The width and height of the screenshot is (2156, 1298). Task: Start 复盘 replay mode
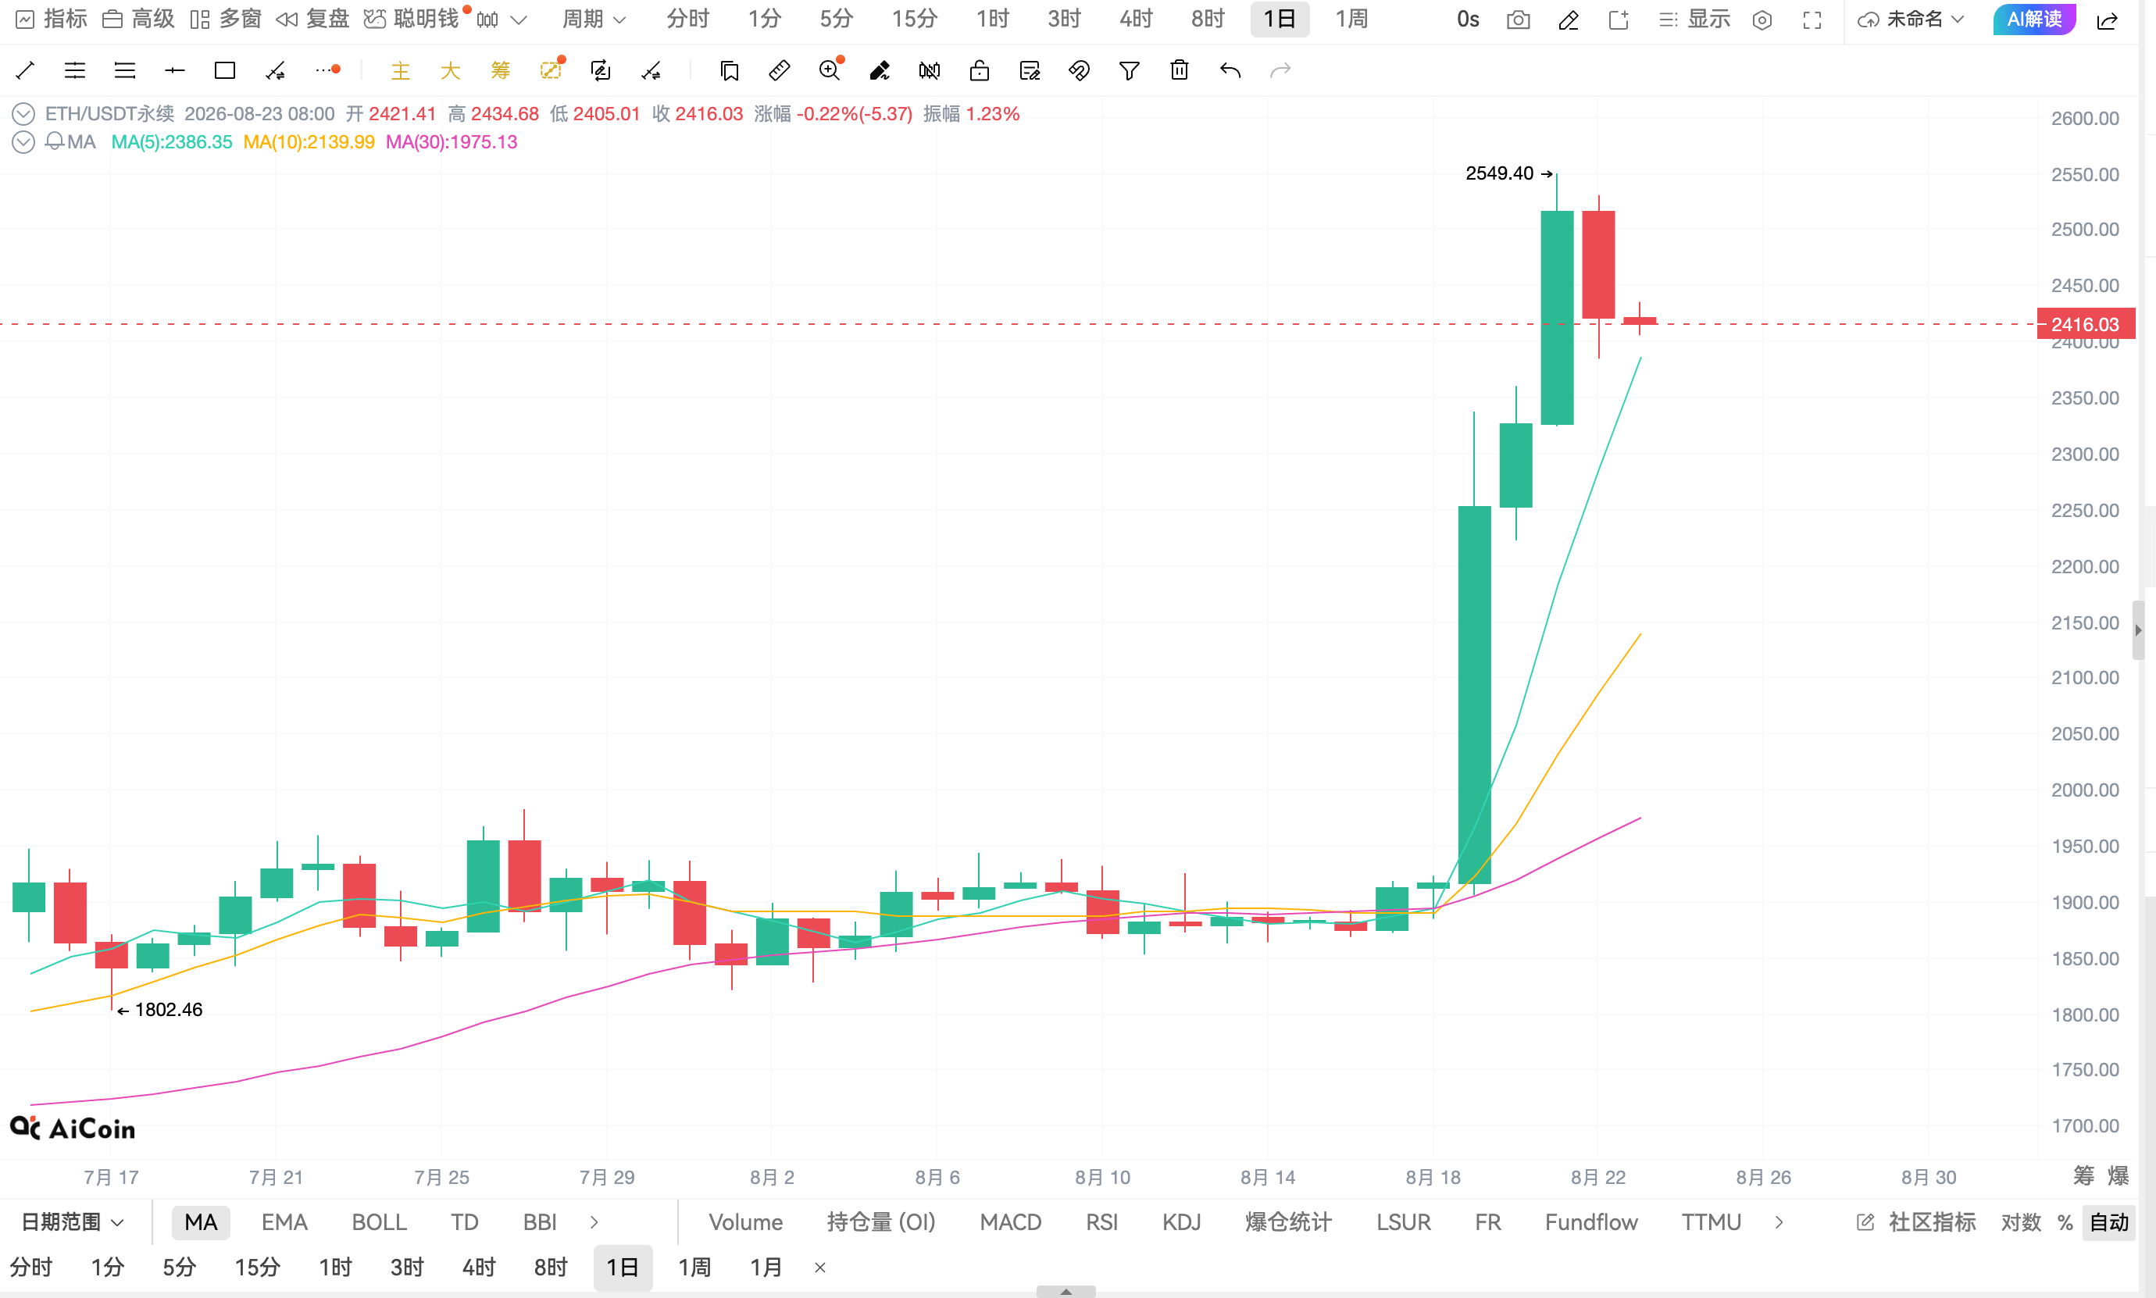pos(312,20)
